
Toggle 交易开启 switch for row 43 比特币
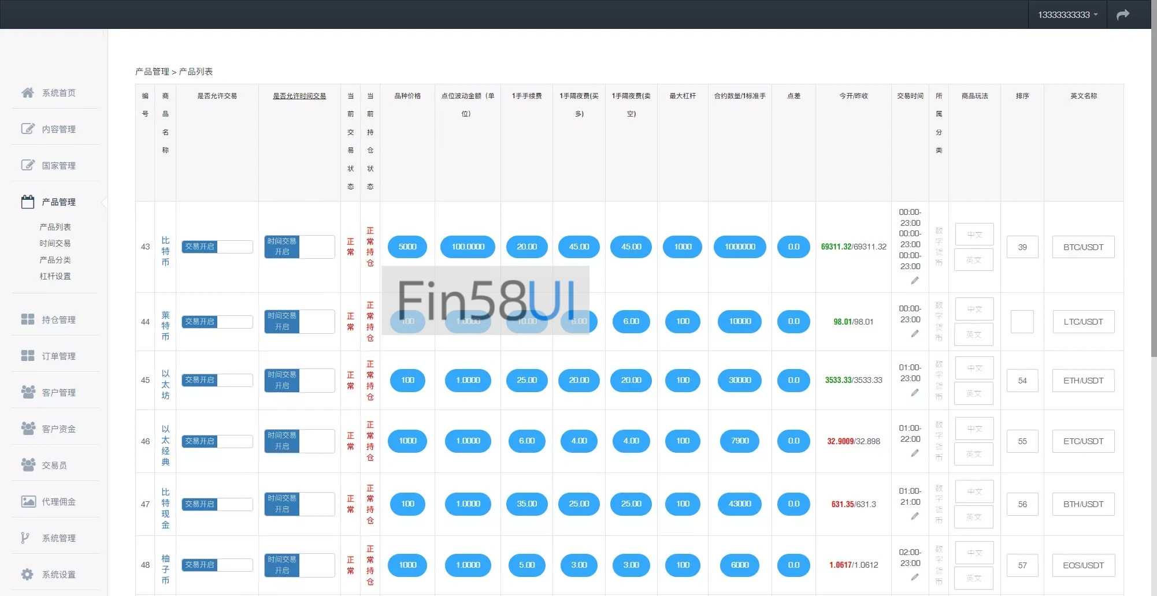[217, 247]
